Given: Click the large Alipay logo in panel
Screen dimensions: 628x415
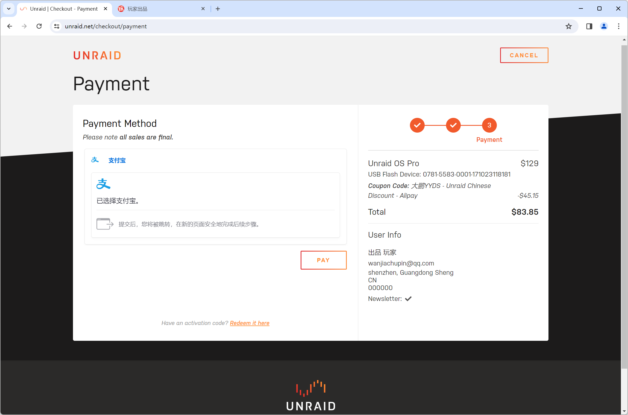Looking at the screenshot, I should (103, 184).
